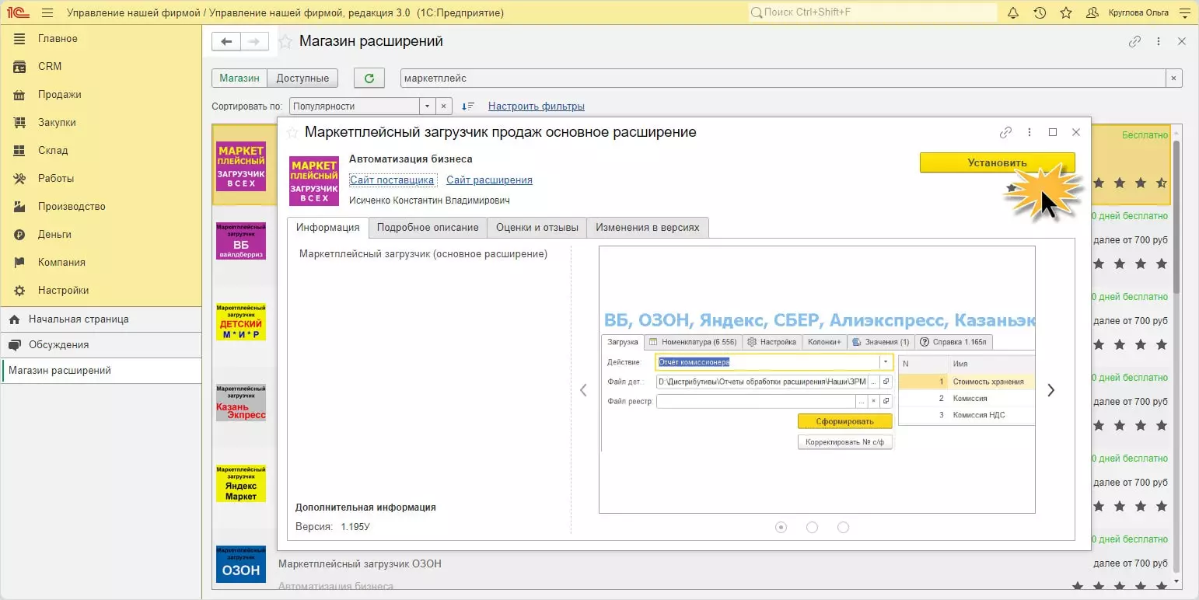Image resolution: width=1199 pixels, height=600 pixels.
Task: Select Магазин расширений in open pages
Action: click(101, 371)
